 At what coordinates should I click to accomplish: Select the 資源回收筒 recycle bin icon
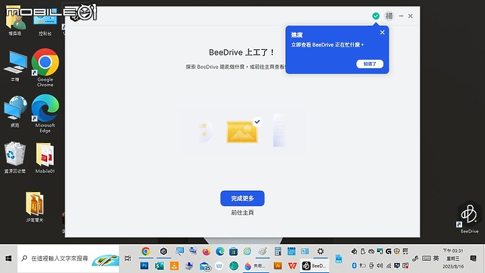pyautogui.click(x=15, y=157)
